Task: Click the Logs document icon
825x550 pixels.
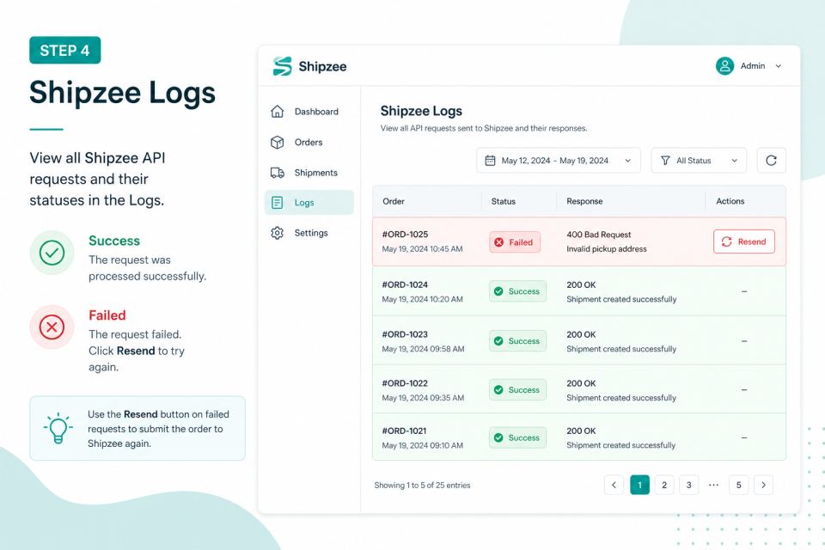Action: tap(277, 203)
